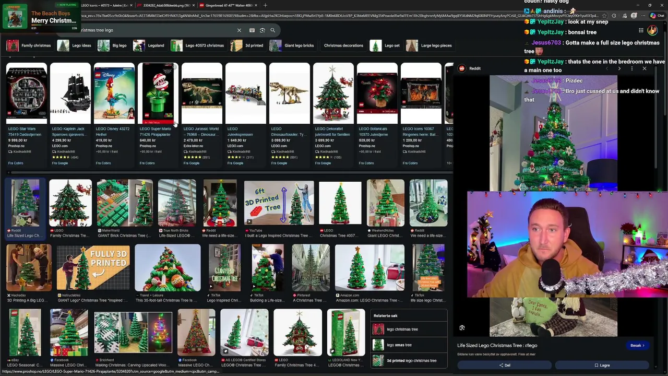Image resolution: width=668 pixels, height=376 pixels.
Task: Select the Legoland filter chip
Action: (149, 45)
